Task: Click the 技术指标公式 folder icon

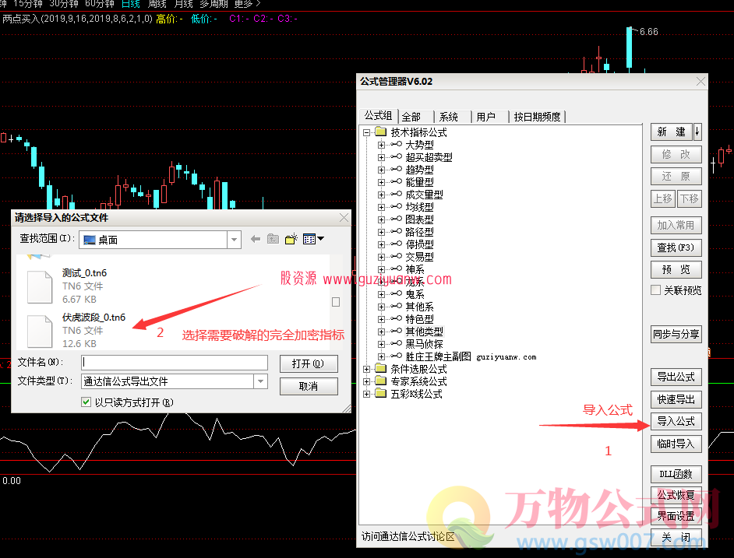Action: [381, 132]
